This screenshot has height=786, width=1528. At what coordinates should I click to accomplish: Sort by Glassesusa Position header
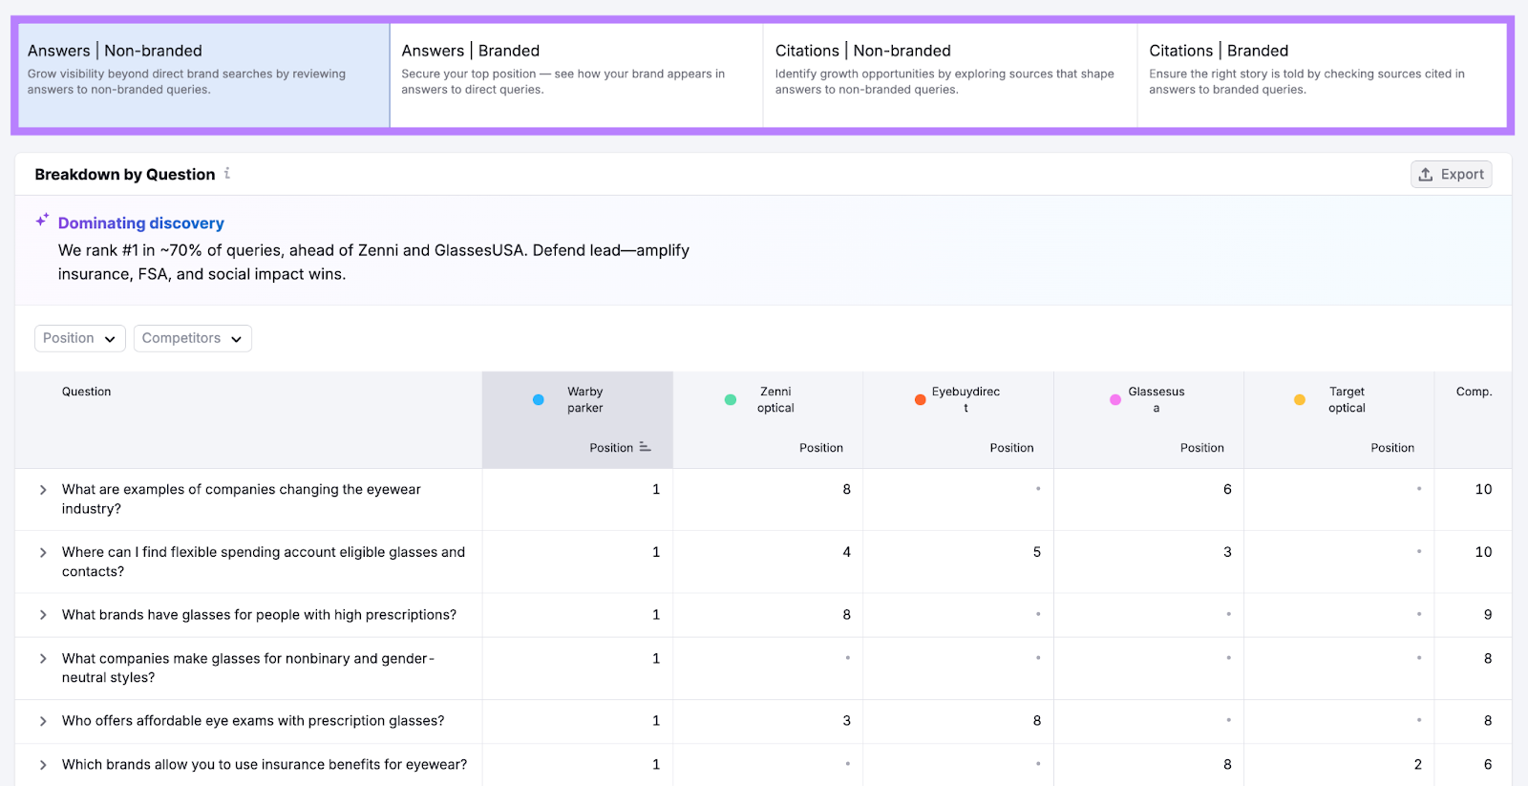coord(1201,448)
